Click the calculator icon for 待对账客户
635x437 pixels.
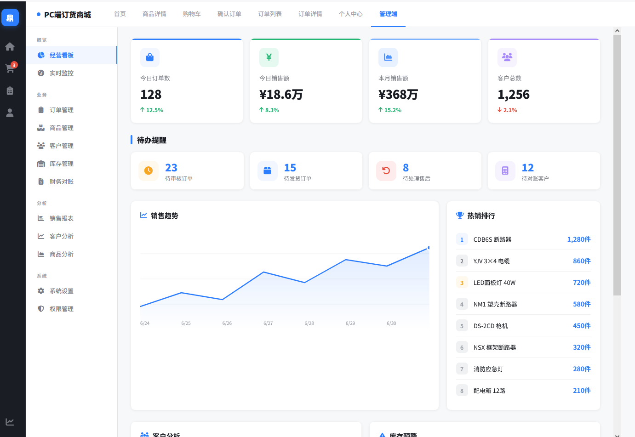(x=505, y=171)
